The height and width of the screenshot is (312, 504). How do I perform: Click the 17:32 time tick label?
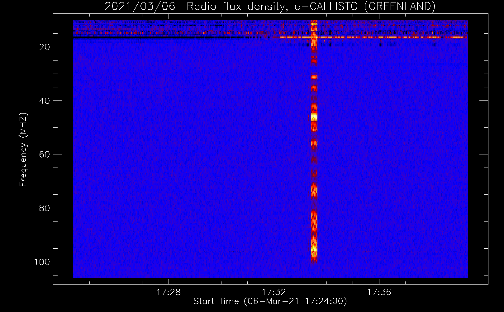point(274,292)
